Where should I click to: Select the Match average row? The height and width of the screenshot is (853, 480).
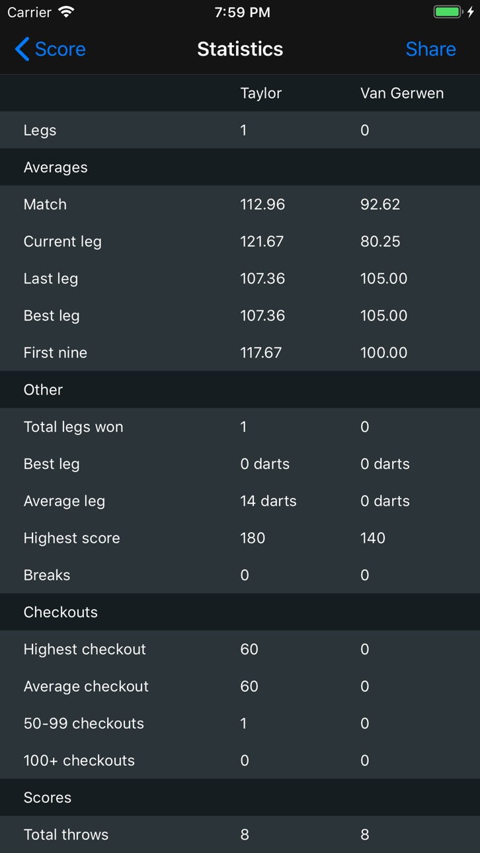click(x=240, y=204)
